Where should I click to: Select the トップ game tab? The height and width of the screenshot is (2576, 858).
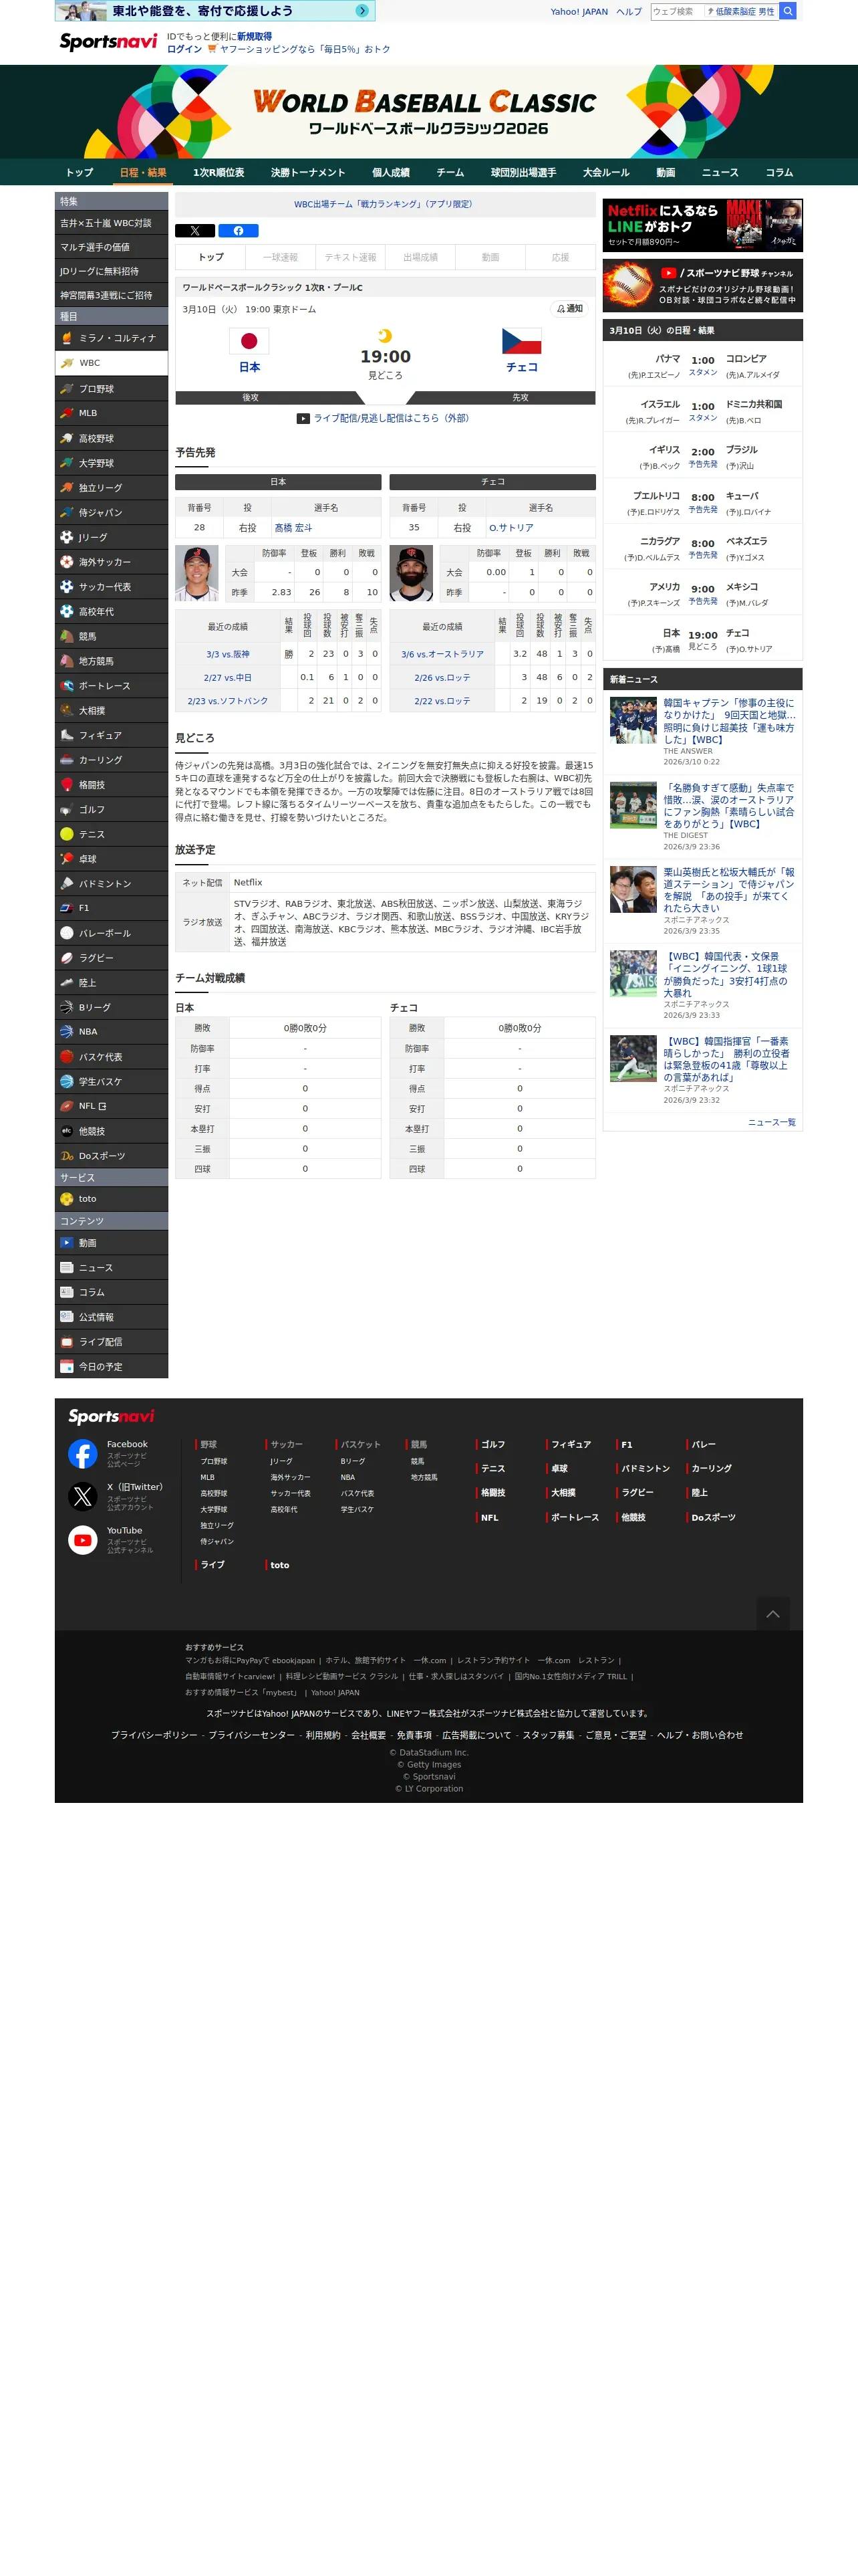(210, 257)
